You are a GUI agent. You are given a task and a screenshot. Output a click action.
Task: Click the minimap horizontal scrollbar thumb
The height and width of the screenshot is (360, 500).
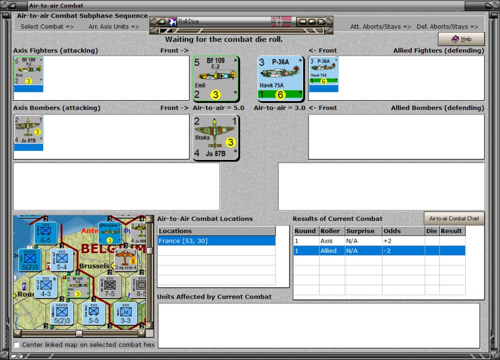point(79,333)
